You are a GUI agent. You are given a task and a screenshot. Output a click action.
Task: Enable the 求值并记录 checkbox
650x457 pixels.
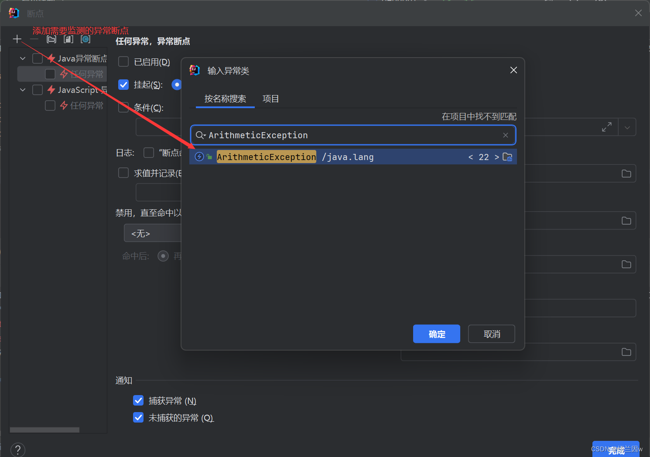pos(123,173)
